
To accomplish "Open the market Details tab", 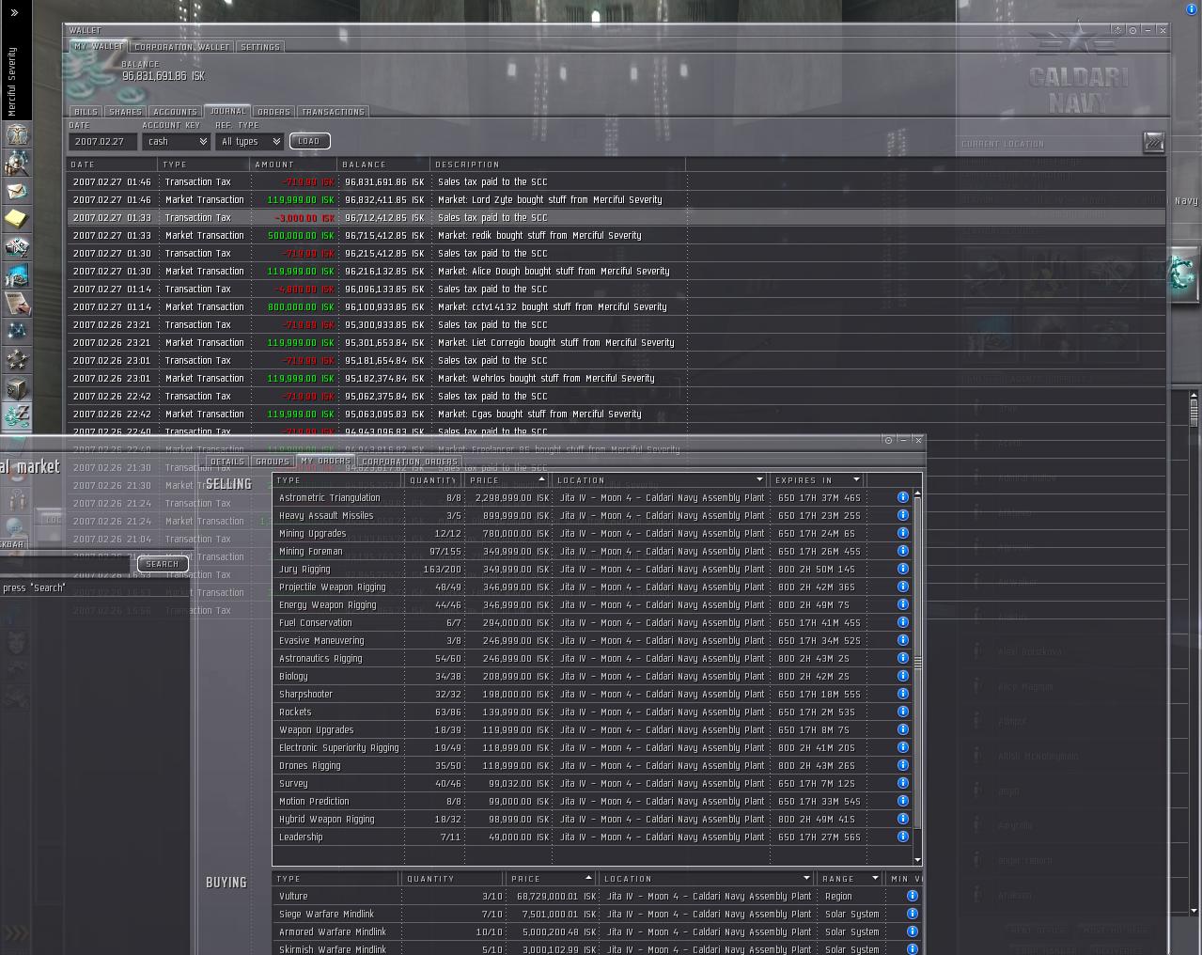I will (x=226, y=462).
